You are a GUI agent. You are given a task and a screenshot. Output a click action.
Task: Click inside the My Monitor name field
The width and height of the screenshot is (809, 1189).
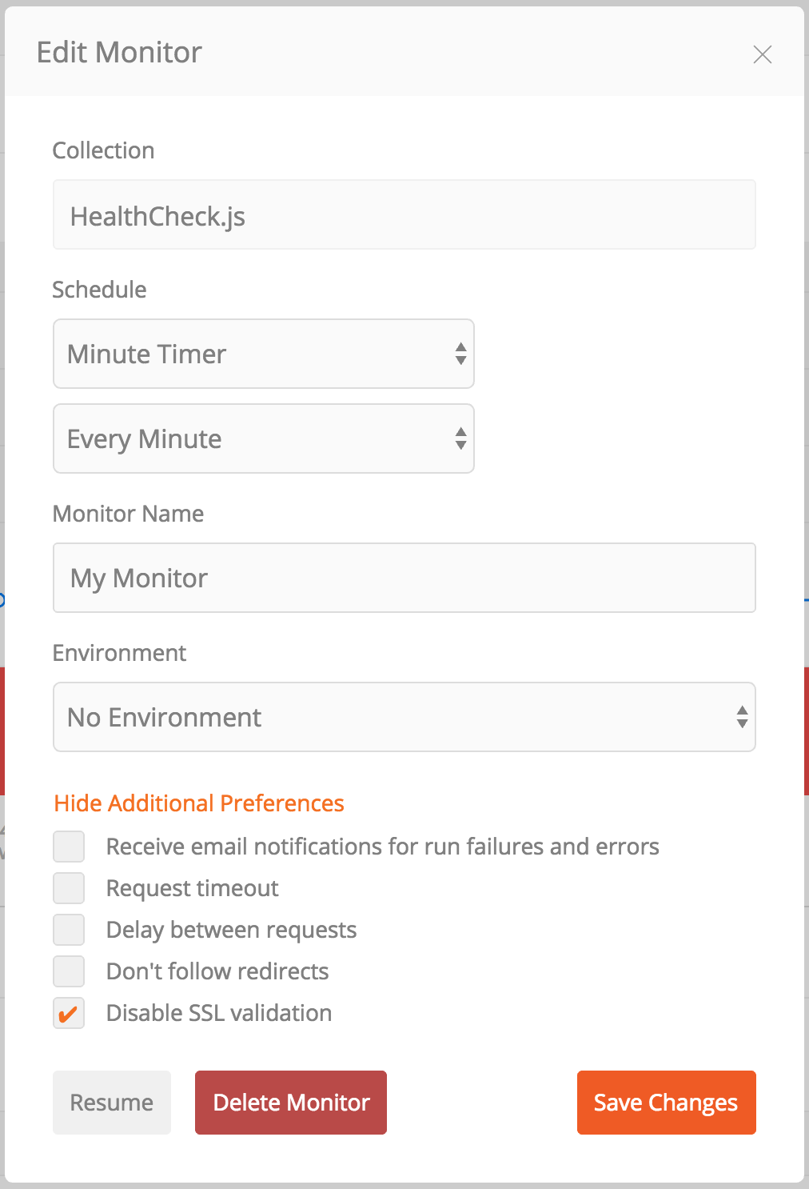404,578
